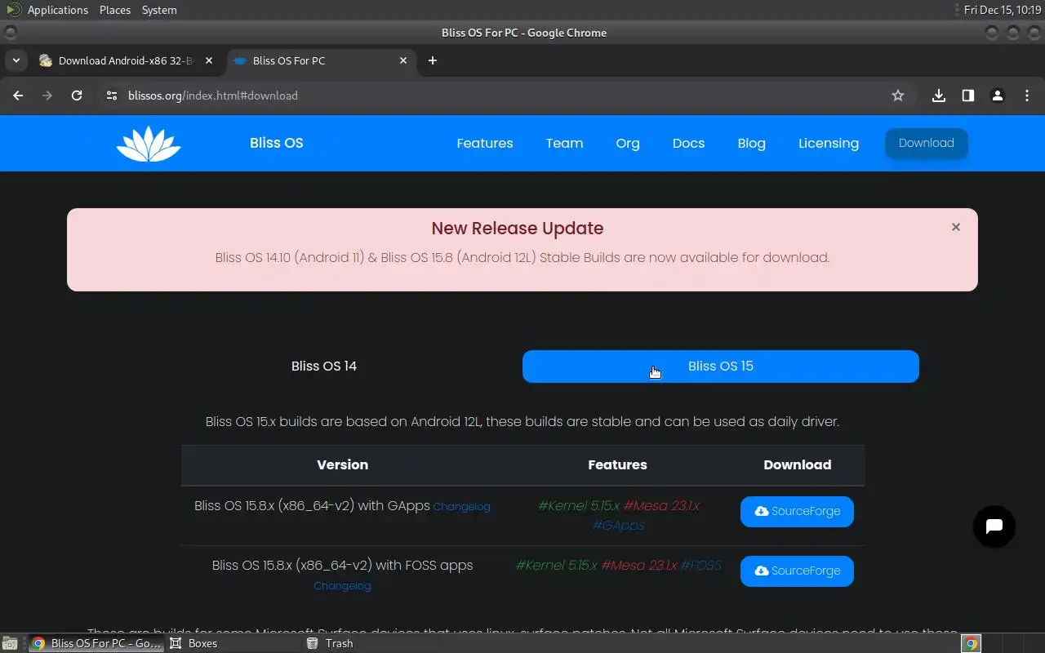Reload the current page
This screenshot has height=653, width=1045.
coord(77,96)
